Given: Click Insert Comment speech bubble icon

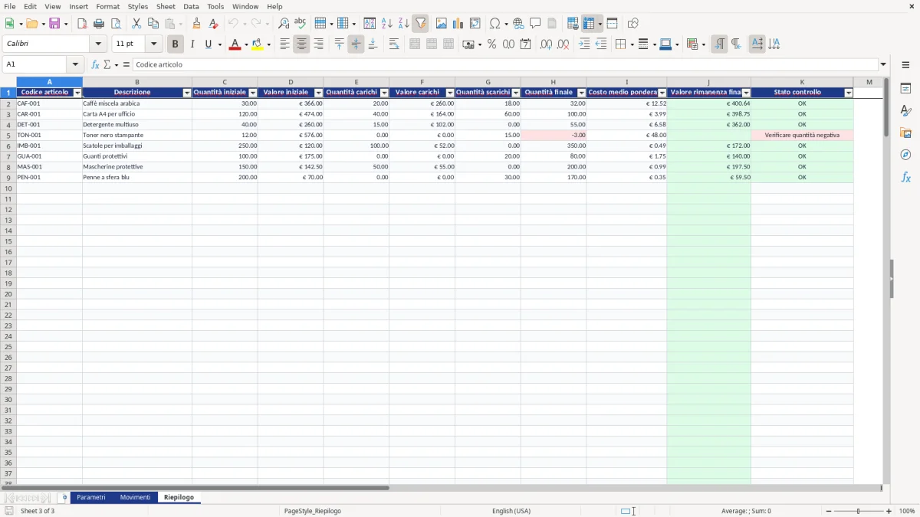Looking at the screenshot, I should 535,24.
